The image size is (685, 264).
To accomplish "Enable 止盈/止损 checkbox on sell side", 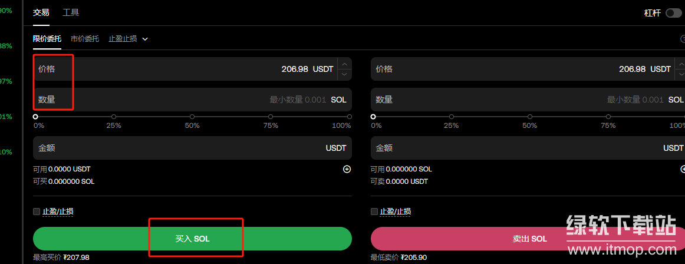I will [374, 212].
